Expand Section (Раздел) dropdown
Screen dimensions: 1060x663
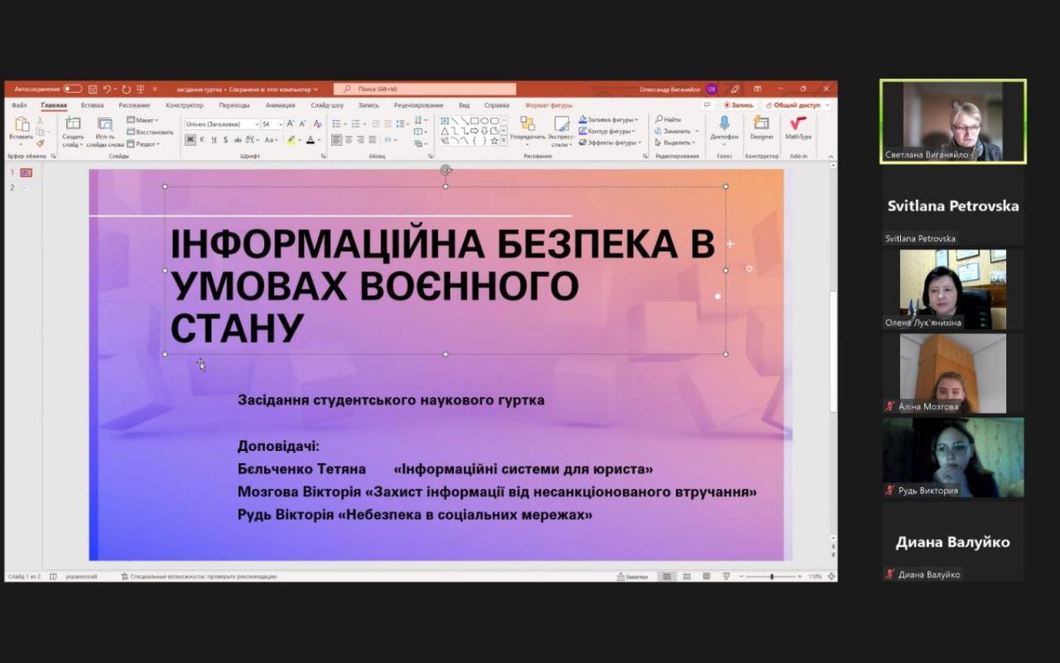click(x=142, y=143)
